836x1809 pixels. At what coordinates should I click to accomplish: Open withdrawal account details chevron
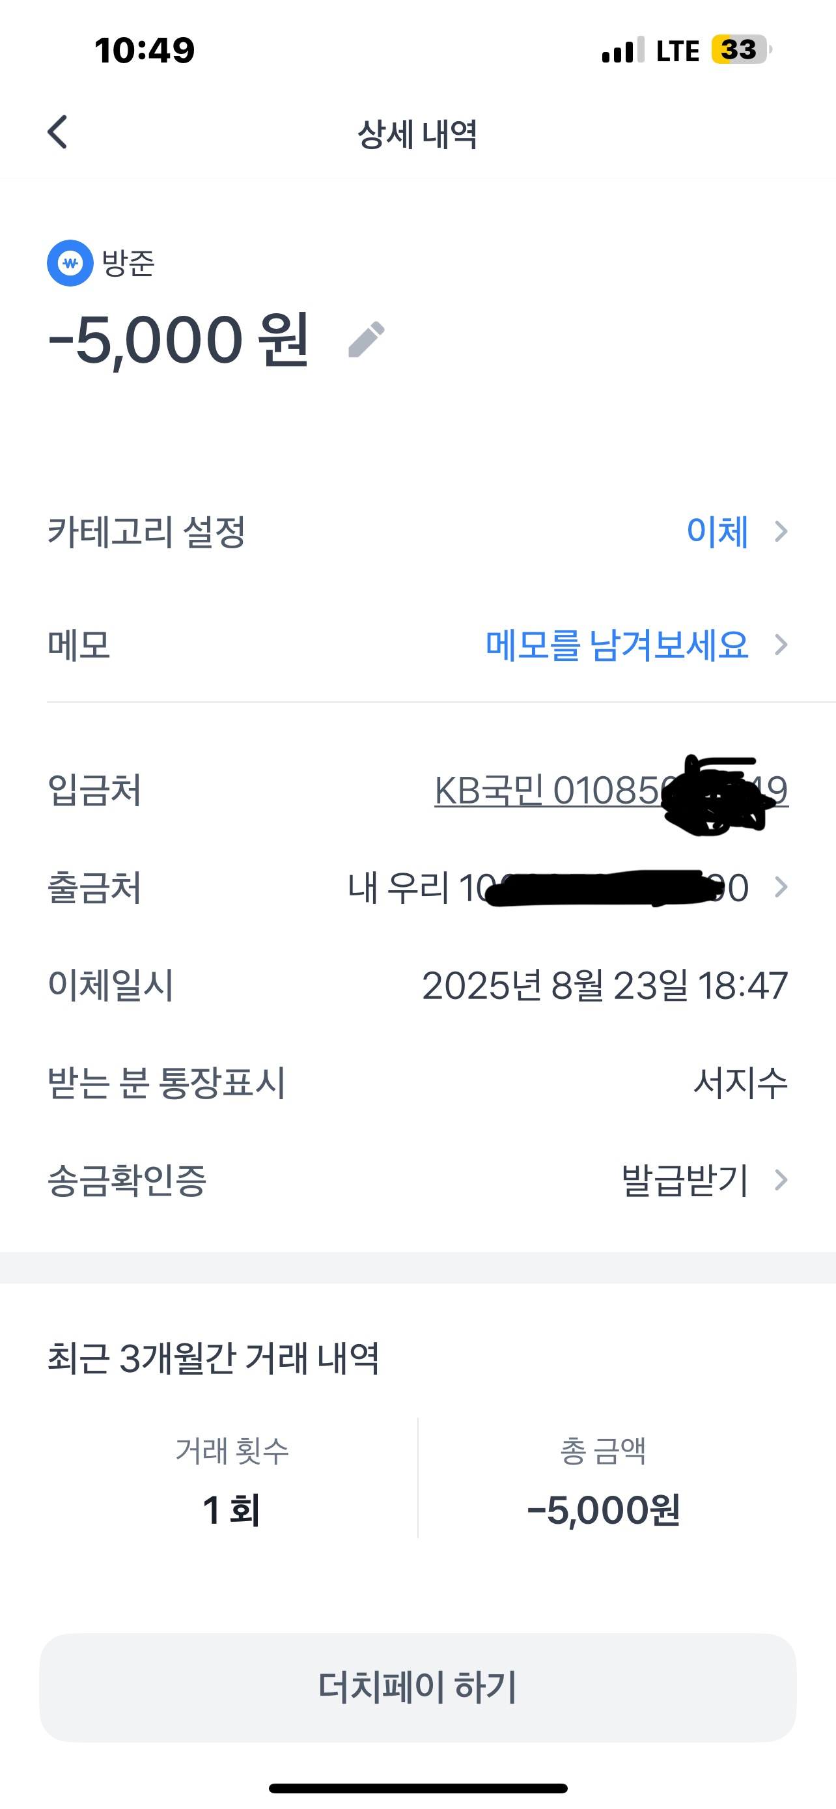point(781,888)
